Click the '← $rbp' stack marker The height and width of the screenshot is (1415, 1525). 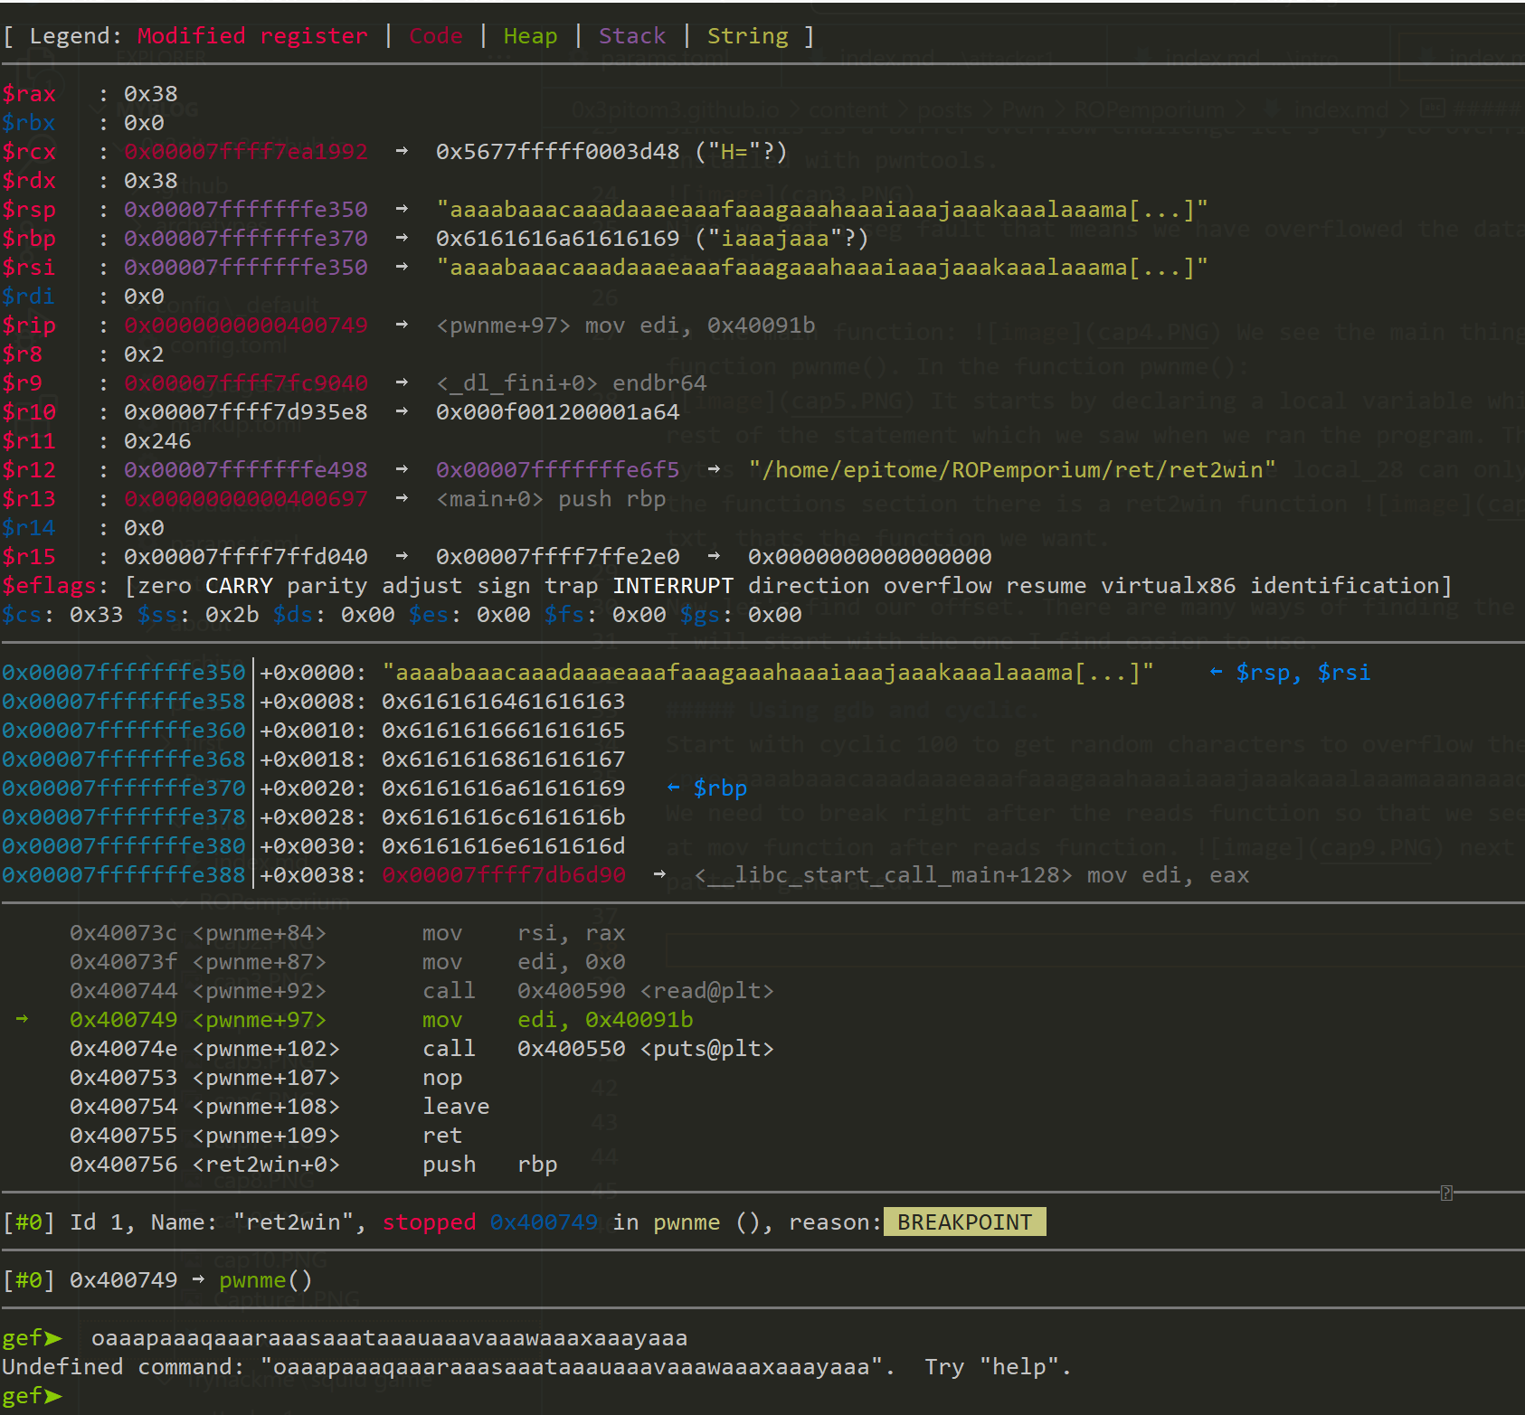tap(707, 788)
